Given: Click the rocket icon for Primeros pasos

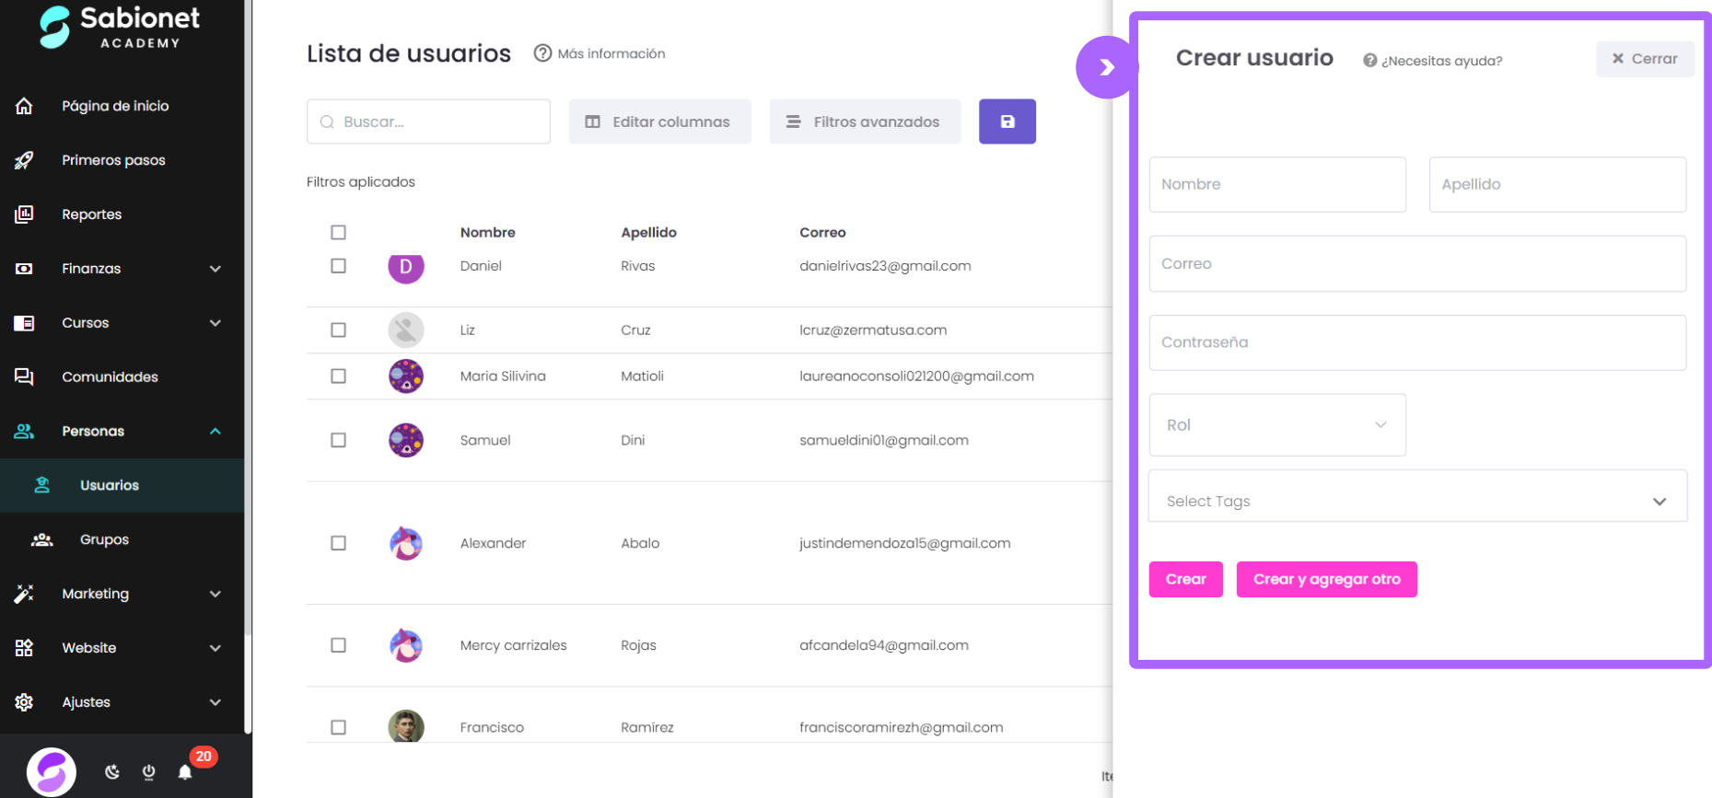Looking at the screenshot, I should [24, 160].
